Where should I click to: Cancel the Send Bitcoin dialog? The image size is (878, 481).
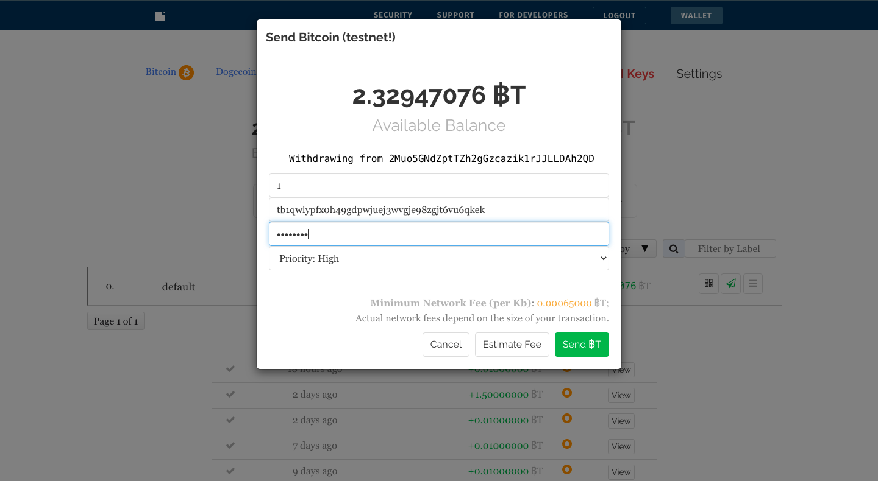[446, 345]
